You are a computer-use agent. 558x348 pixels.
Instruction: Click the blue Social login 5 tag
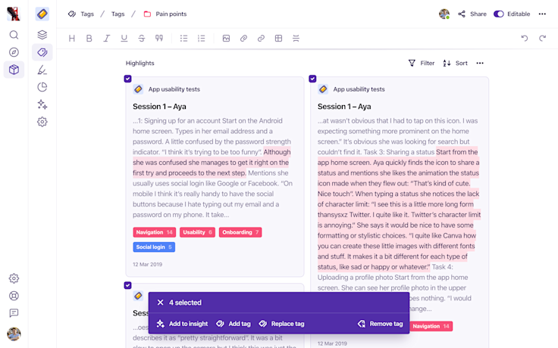[154, 247]
